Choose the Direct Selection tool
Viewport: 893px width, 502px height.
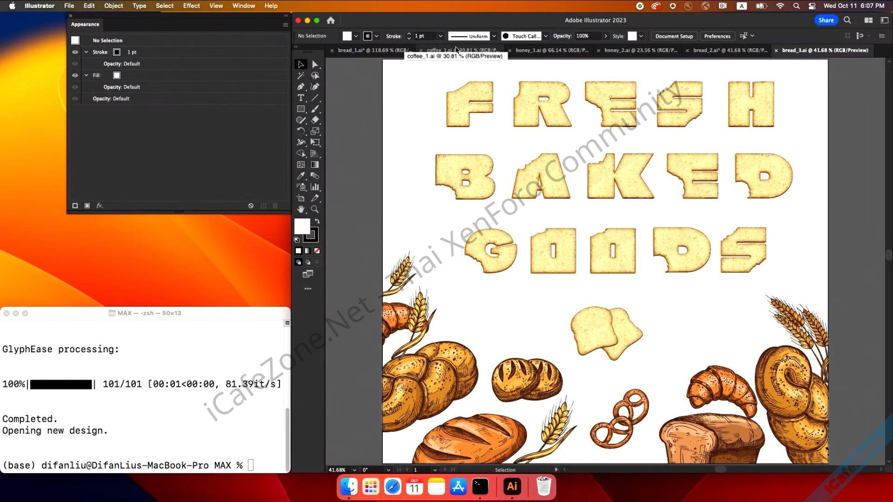(315, 64)
